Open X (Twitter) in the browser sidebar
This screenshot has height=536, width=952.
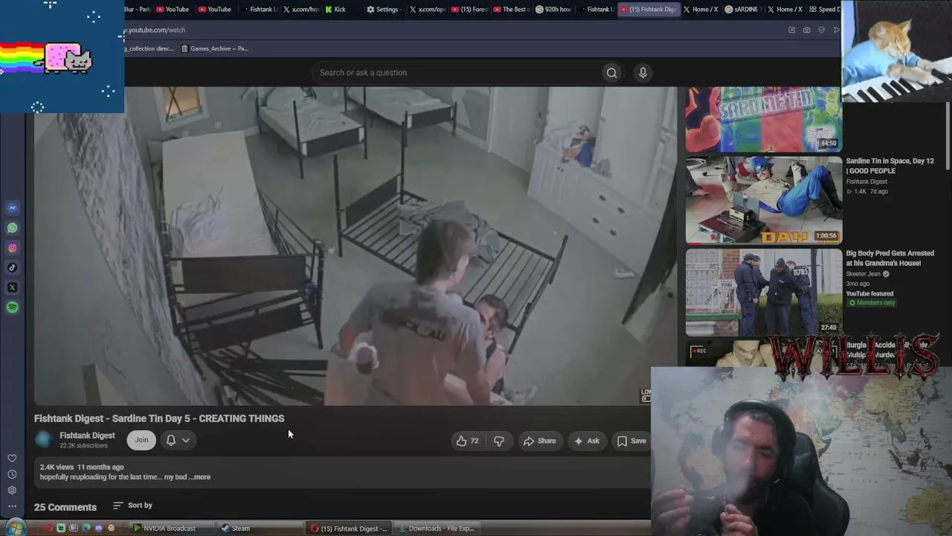tap(12, 287)
